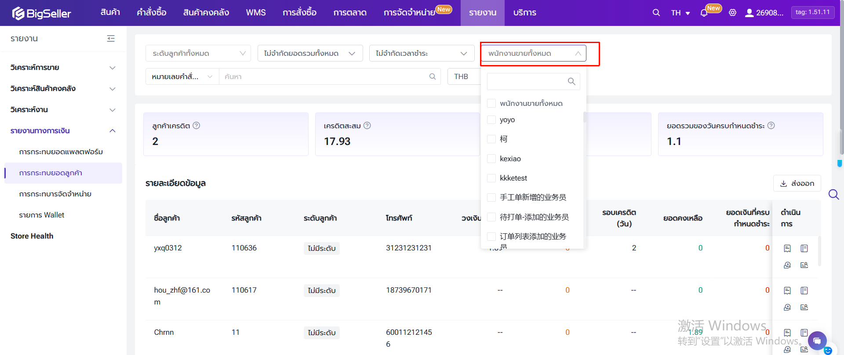Collapse the sidebar using menu fold icon
Screen dimensions: 844x355
click(111, 39)
